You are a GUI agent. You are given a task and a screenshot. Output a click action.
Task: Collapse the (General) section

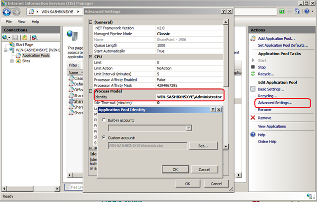click(91, 22)
